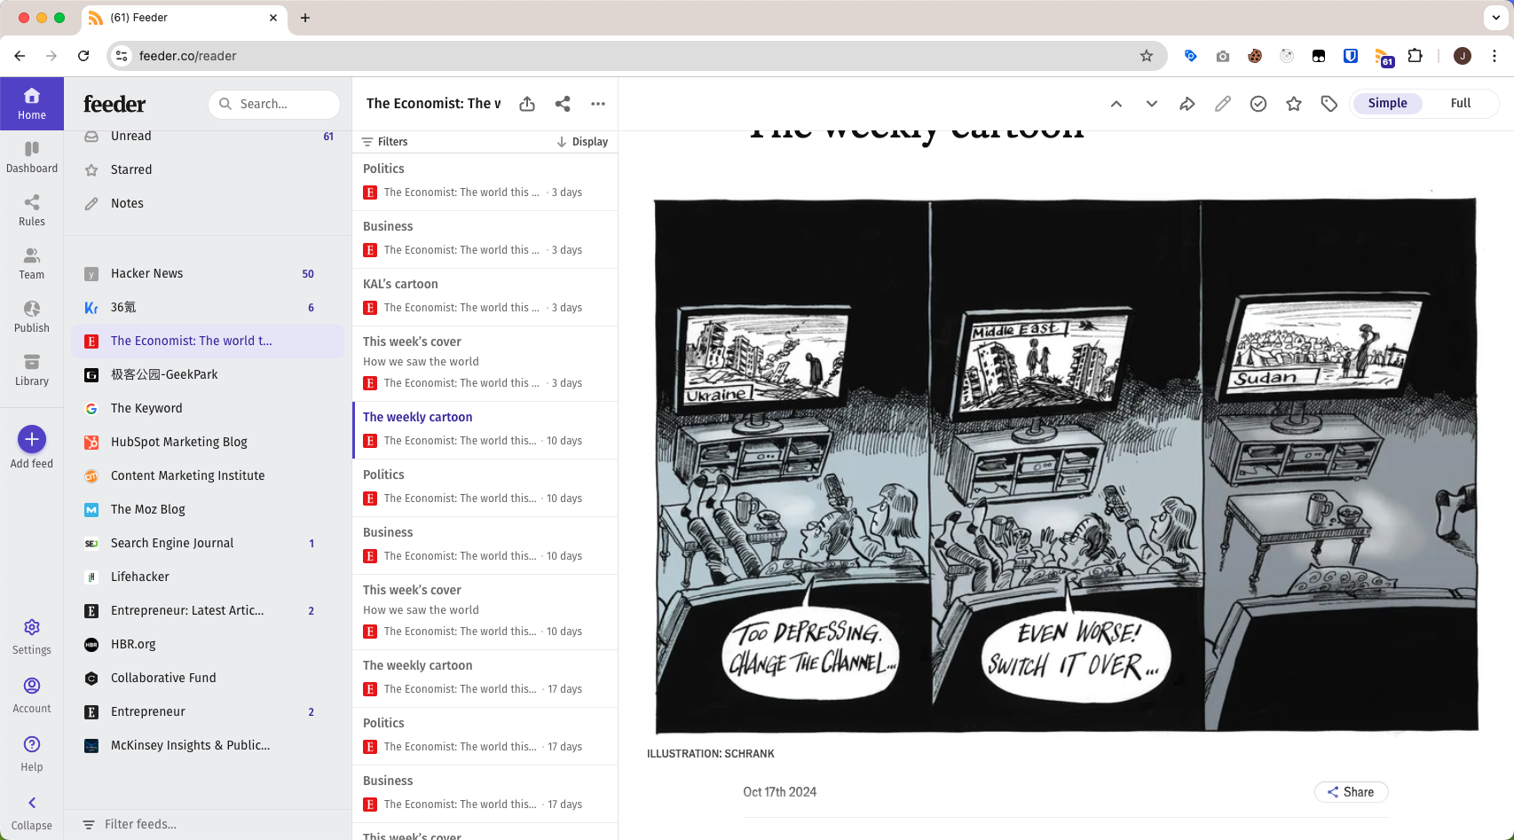Open the tab search dropdown arrow
This screenshot has width=1514, height=840.
[1495, 18]
